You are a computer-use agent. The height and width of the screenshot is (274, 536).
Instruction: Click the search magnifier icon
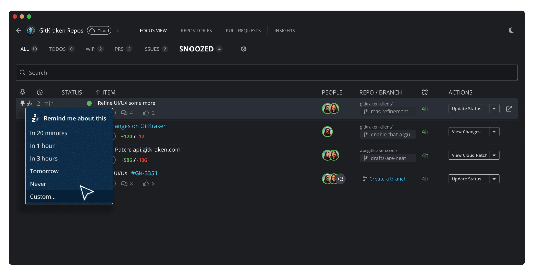(x=23, y=73)
